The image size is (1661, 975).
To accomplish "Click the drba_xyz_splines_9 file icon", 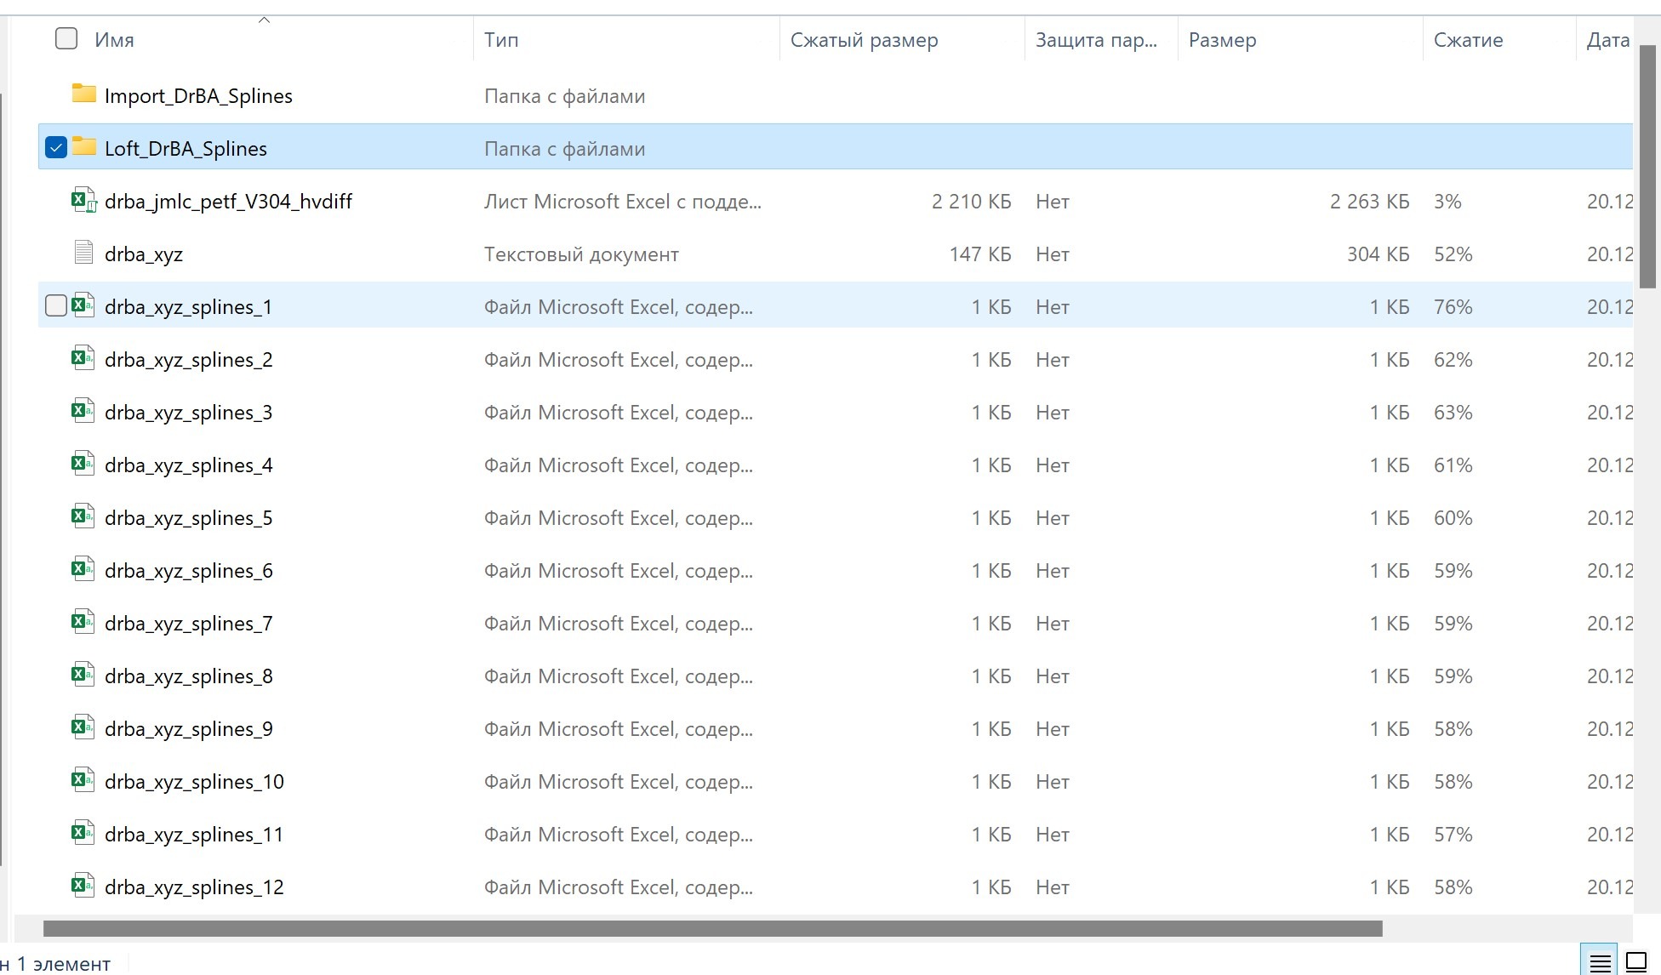I will click(x=83, y=727).
